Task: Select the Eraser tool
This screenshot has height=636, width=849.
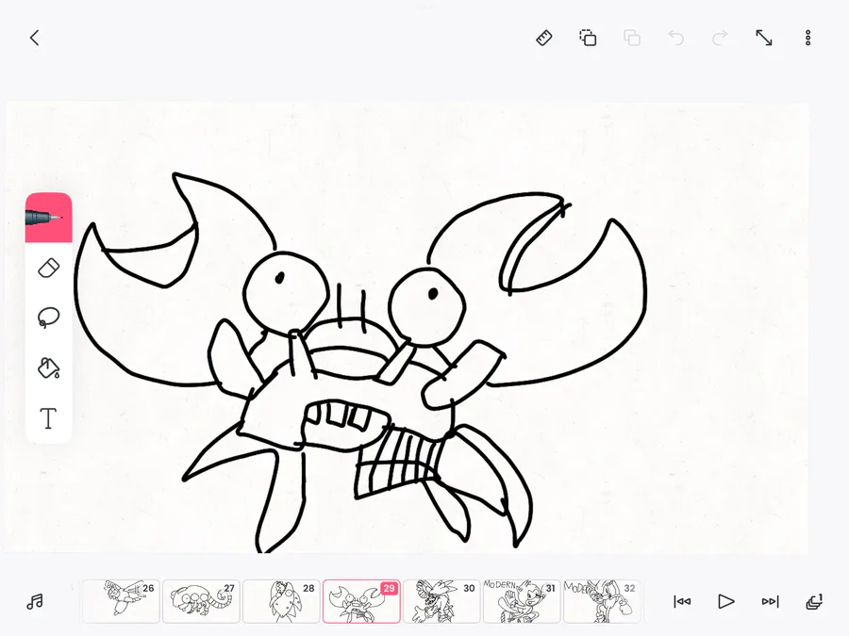Action: pos(49,269)
